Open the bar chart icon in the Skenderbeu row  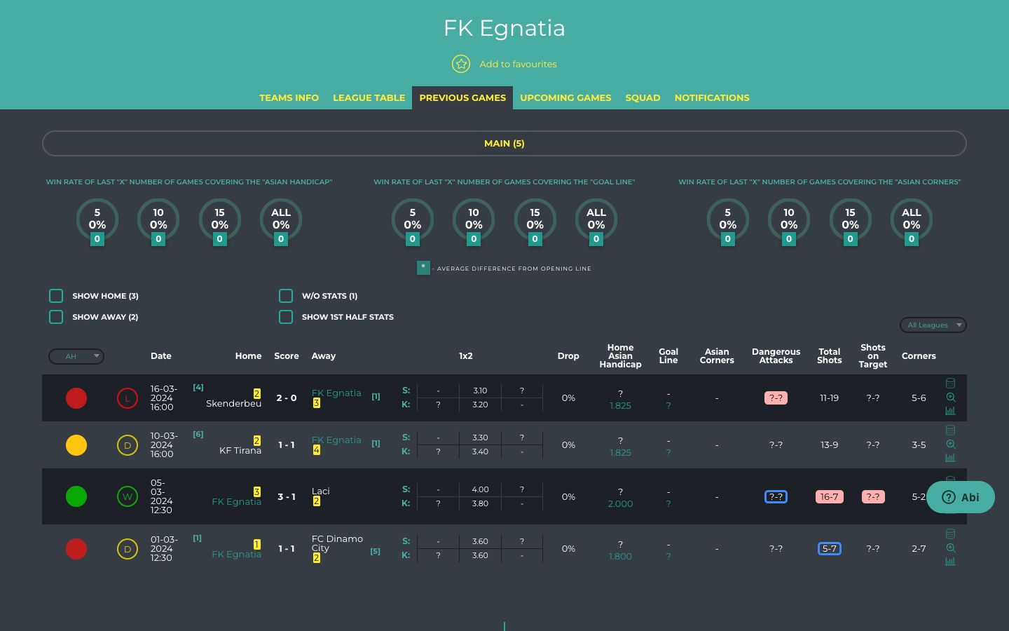click(x=951, y=411)
